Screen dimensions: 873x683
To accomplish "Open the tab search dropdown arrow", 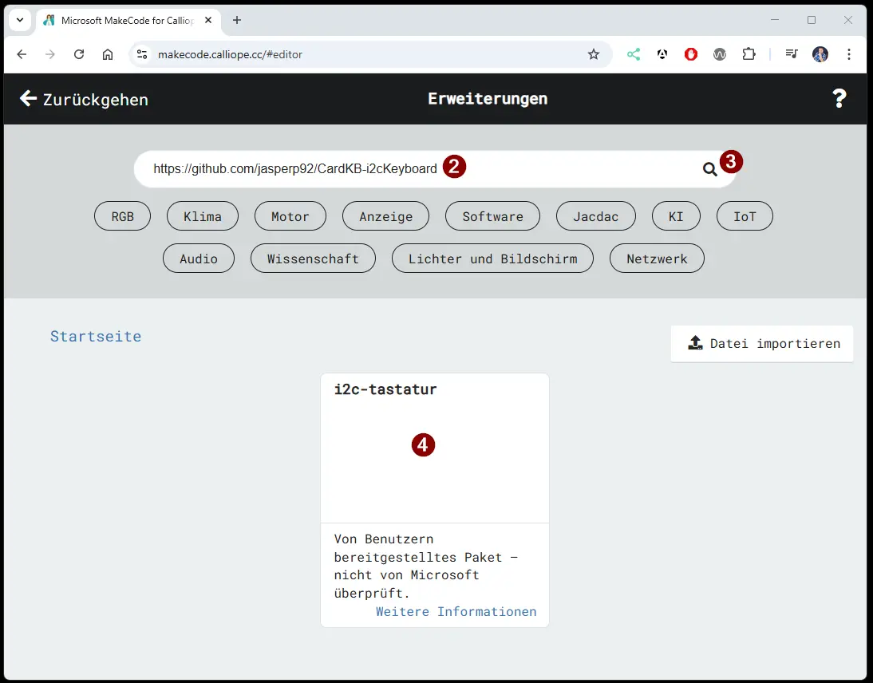I will point(19,20).
